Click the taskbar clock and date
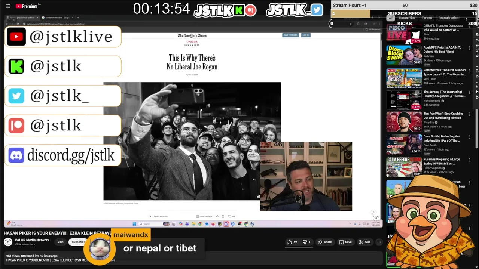479x269 pixels. (376, 223)
